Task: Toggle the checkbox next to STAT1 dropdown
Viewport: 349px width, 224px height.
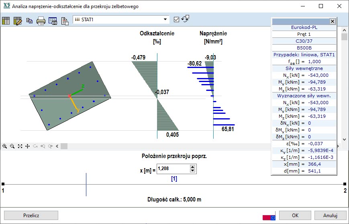Action: [176, 19]
